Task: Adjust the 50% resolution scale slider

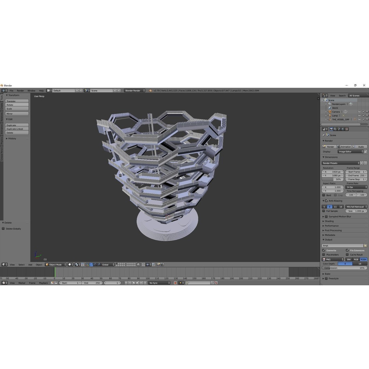Action: click(332, 179)
